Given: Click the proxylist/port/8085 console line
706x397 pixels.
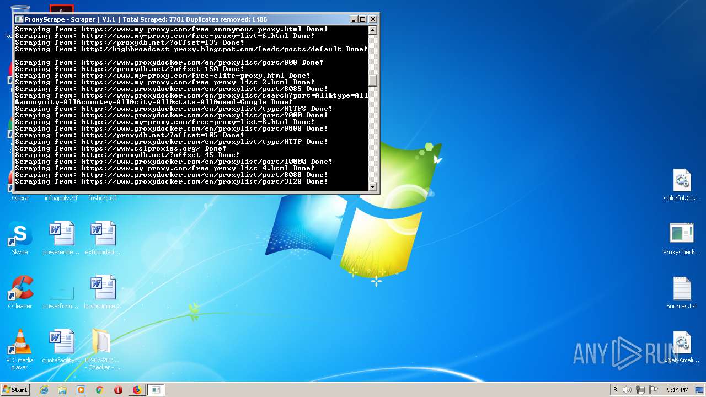Looking at the screenshot, I should 172,89.
